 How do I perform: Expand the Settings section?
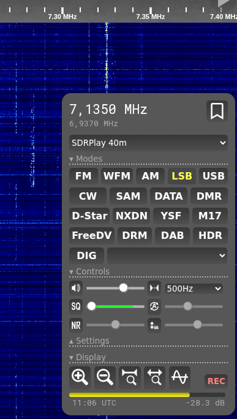point(89,341)
